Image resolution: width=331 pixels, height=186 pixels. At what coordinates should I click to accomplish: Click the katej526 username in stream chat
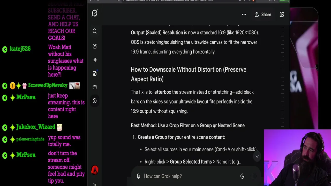(20, 49)
